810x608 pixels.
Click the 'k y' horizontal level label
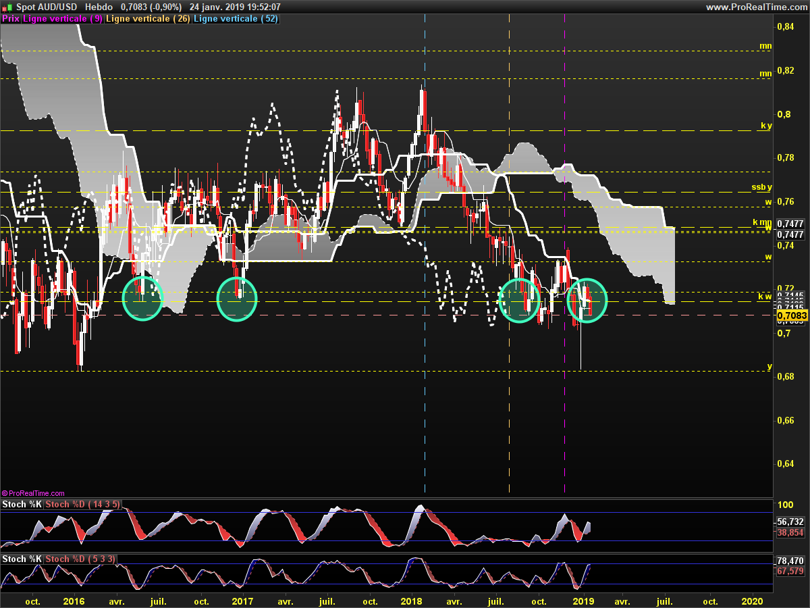click(x=765, y=126)
